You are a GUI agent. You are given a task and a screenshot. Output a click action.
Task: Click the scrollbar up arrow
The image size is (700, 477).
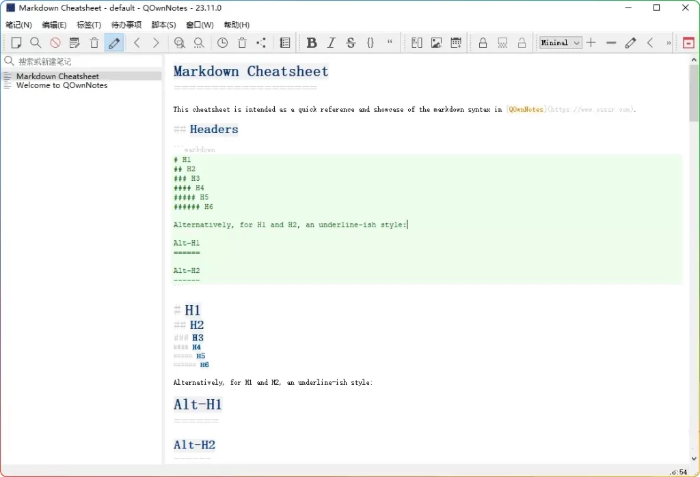point(694,60)
